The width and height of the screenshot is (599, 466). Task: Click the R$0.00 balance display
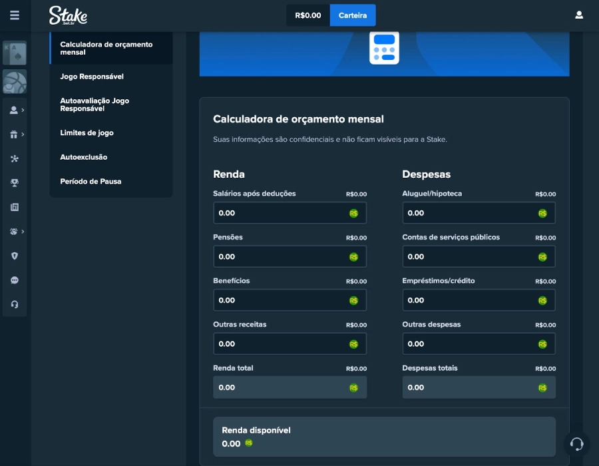tap(308, 15)
